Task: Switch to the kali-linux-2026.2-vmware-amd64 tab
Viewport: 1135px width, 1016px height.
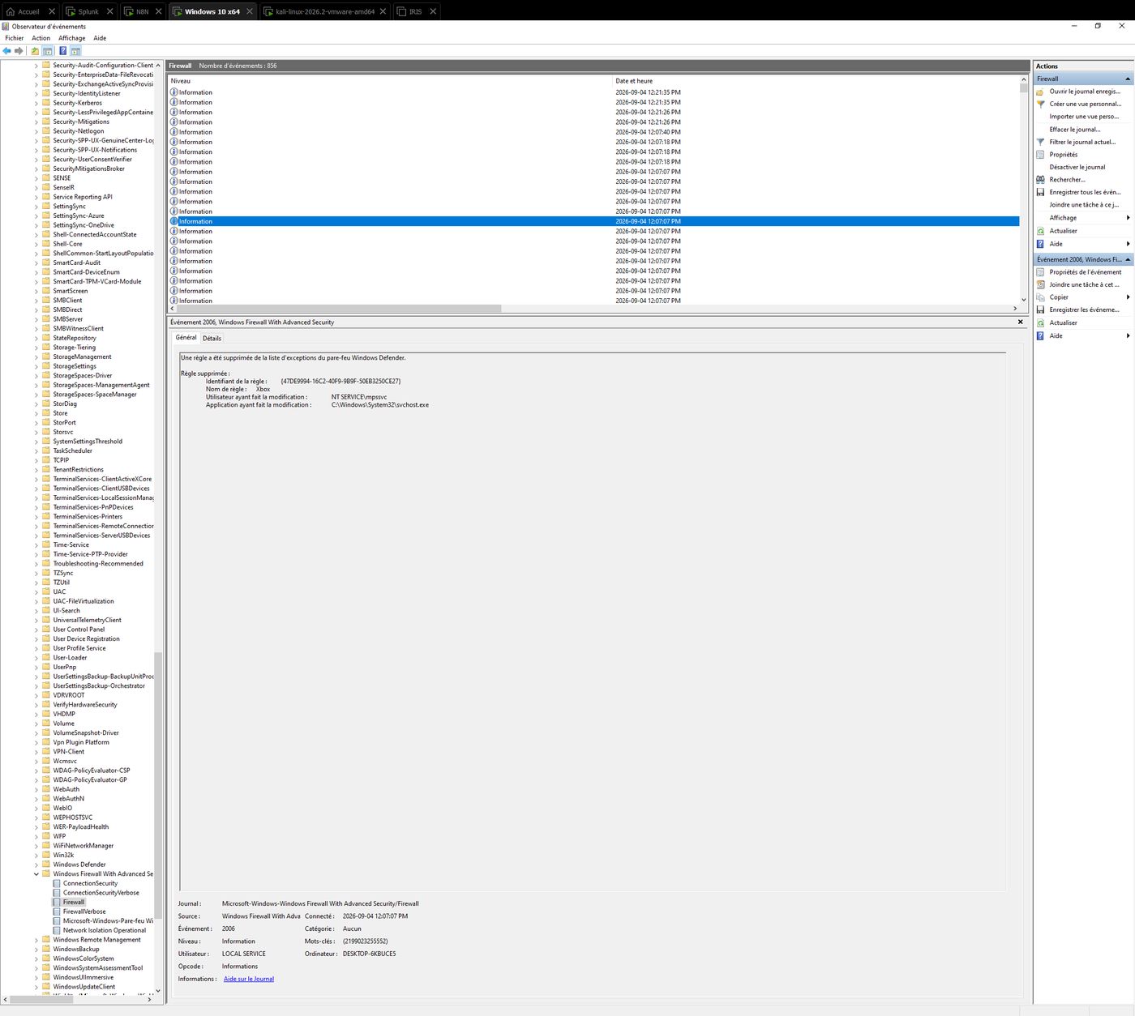Action: 325,11
